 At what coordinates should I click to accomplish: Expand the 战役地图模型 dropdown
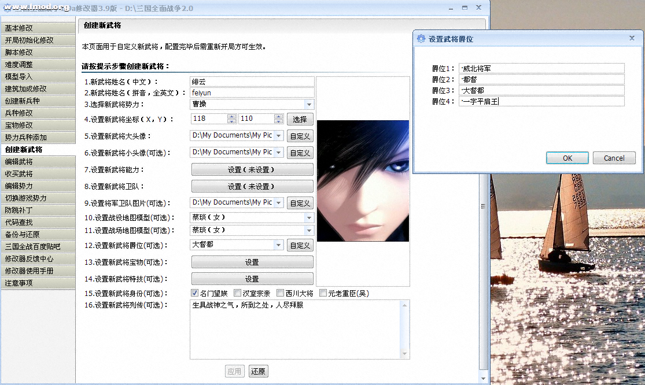tap(309, 217)
